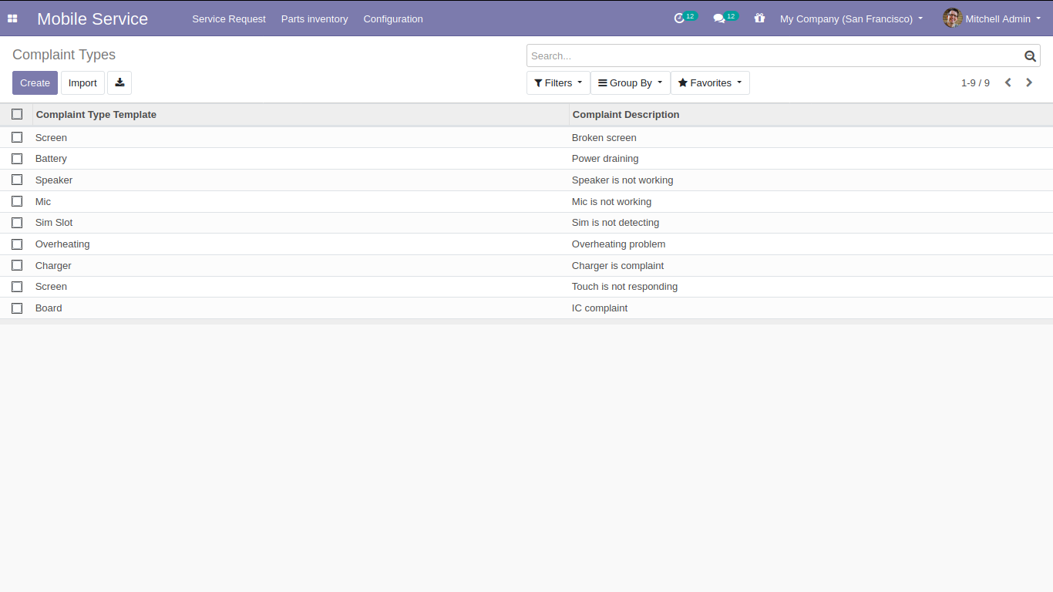Go to the previous page arrow
The image size is (1053, 592).
[x=1008, y=82]
